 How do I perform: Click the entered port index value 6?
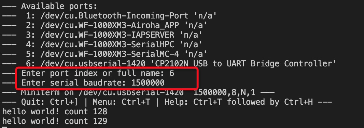click(x=171, y=73)
